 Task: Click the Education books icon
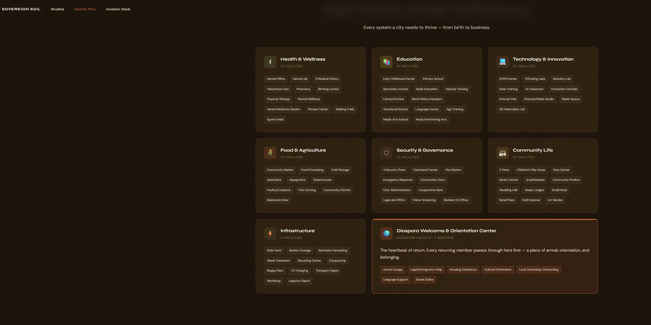386,62
